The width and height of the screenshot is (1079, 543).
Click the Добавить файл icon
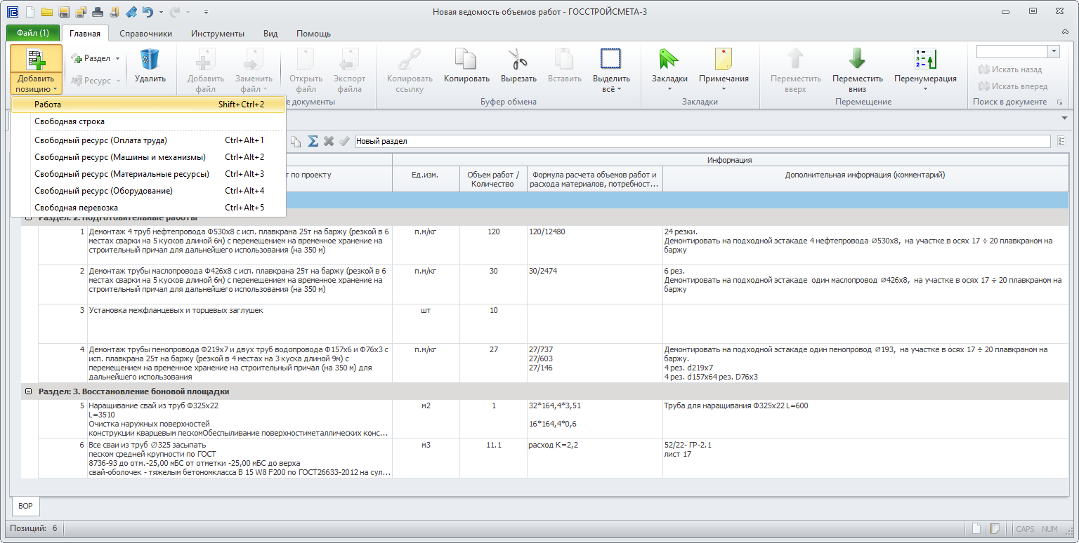(x=205, y=59)
